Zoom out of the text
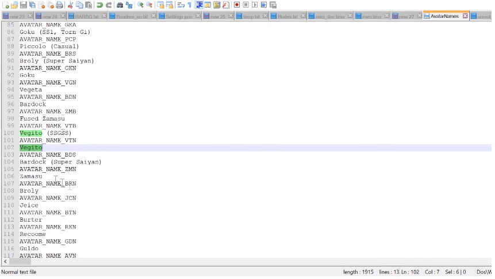 click(x=149, y=5)
